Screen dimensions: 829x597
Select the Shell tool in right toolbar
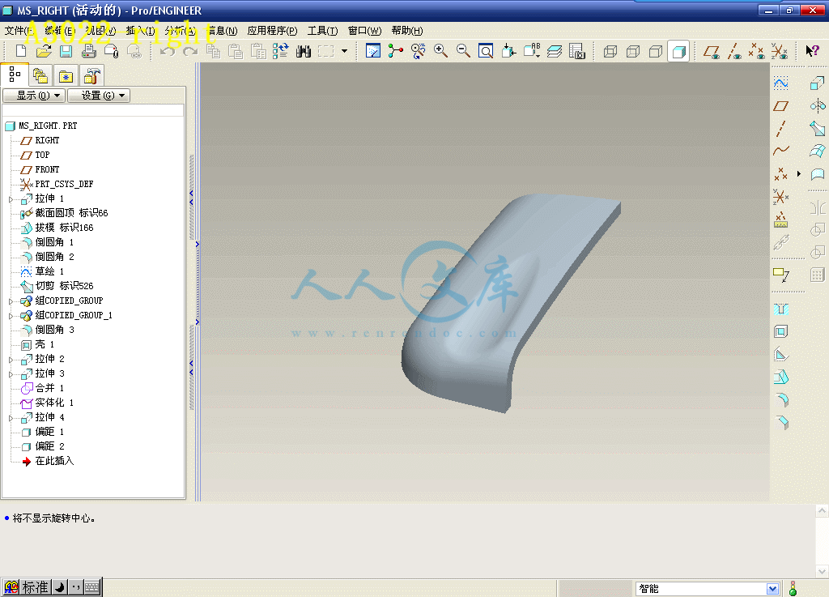click(x=781, y=331)
